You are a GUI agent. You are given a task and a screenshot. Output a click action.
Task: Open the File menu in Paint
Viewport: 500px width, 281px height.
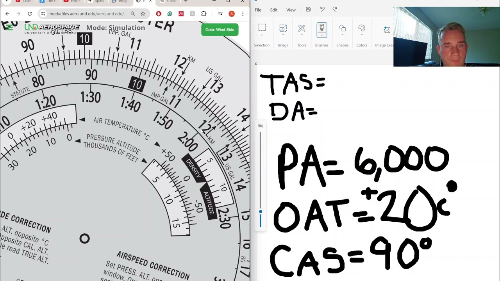[258, 10]
